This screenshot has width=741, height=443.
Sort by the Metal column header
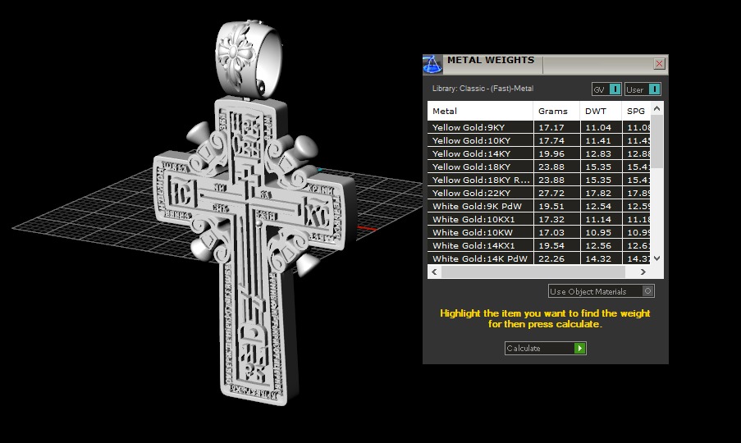[480, 111]
